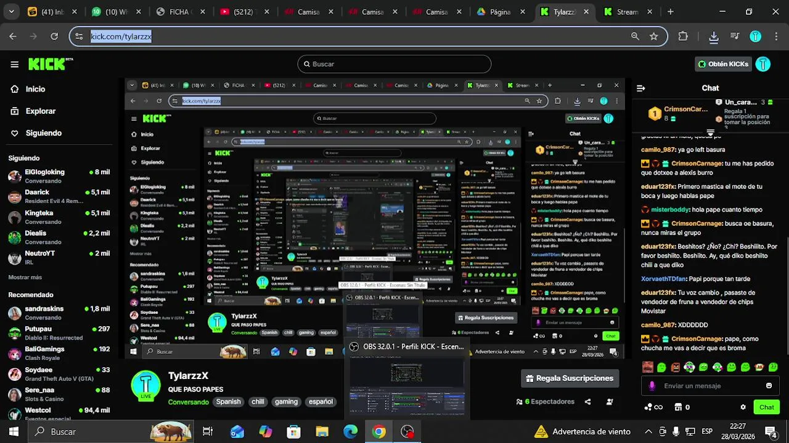Click the Obtén KICKs button
Screen dimensions: 789x443
click(x=723, y=64)
